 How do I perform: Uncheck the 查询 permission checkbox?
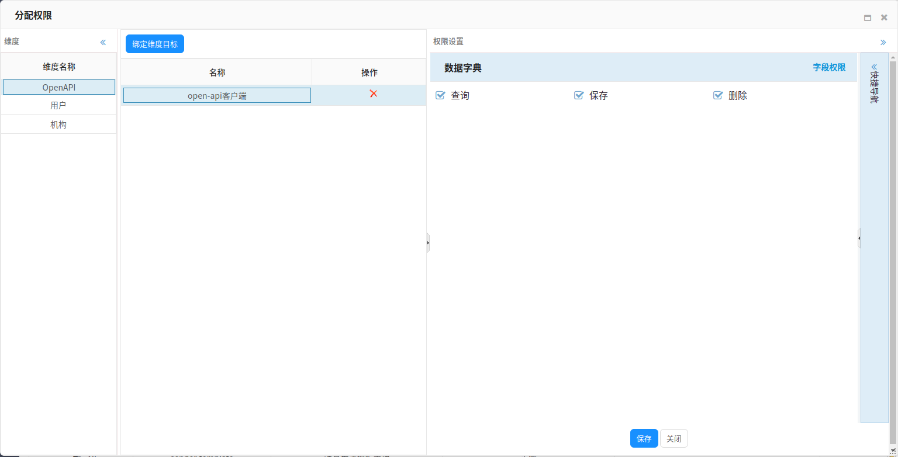point(441,95)
